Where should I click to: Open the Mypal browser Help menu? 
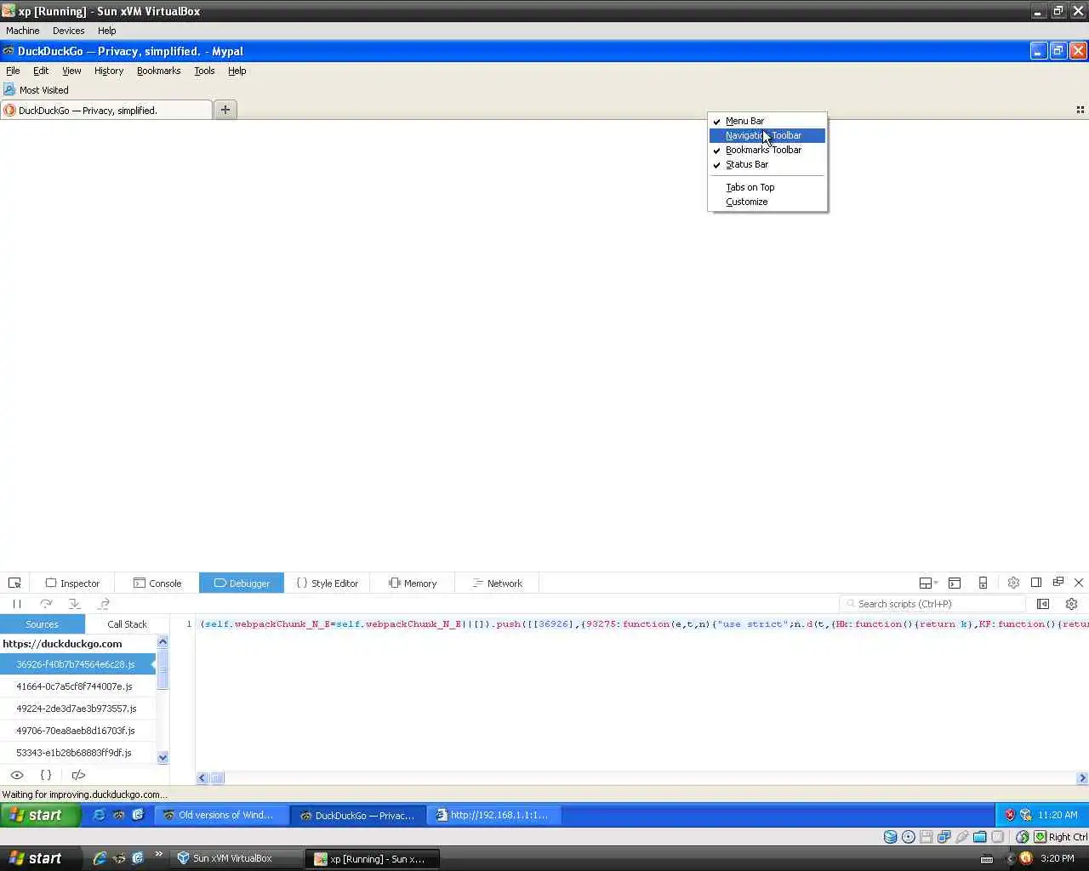(237, 71)
